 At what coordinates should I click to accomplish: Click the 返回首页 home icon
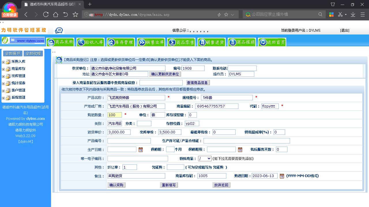pyautogui.click(x=272, y=42)
